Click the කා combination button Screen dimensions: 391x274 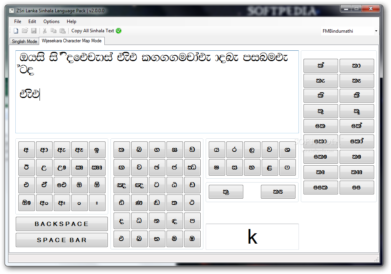coord(356,66)
